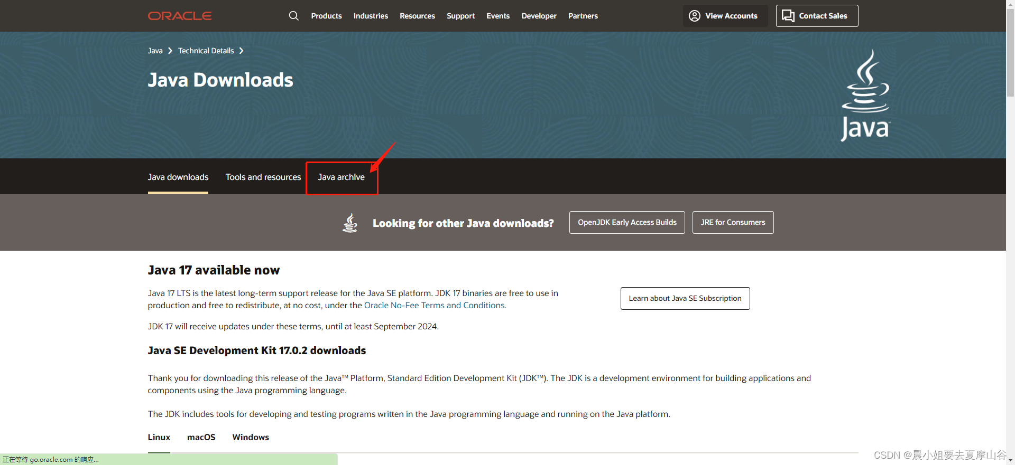Select the macOS platform tab
Viewport: 1015px width, 465px height.
[201, 438]
